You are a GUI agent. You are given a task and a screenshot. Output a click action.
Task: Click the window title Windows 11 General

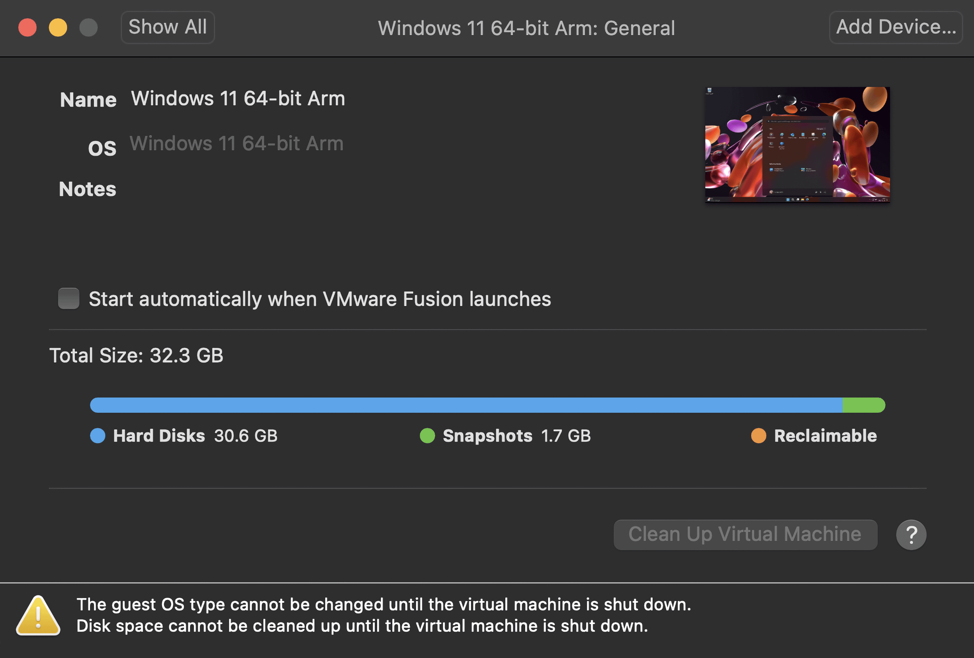coord(526,28)
